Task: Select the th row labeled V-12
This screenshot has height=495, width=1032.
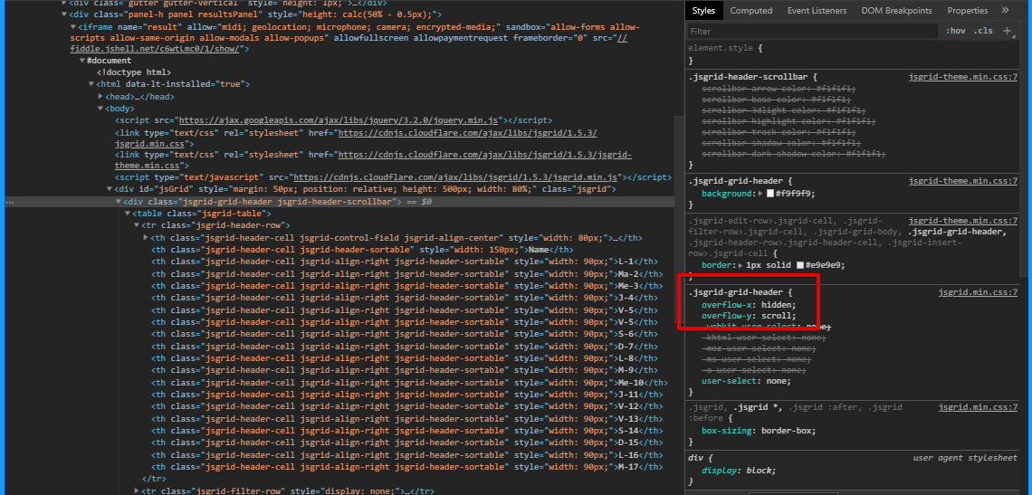Action: pos(406,406)
